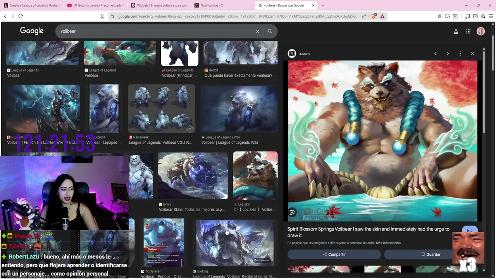Open the extensions puzzle icon
The width and height of the screenshot is (496, 279).
pyautogui.click(x=448, y=16)
